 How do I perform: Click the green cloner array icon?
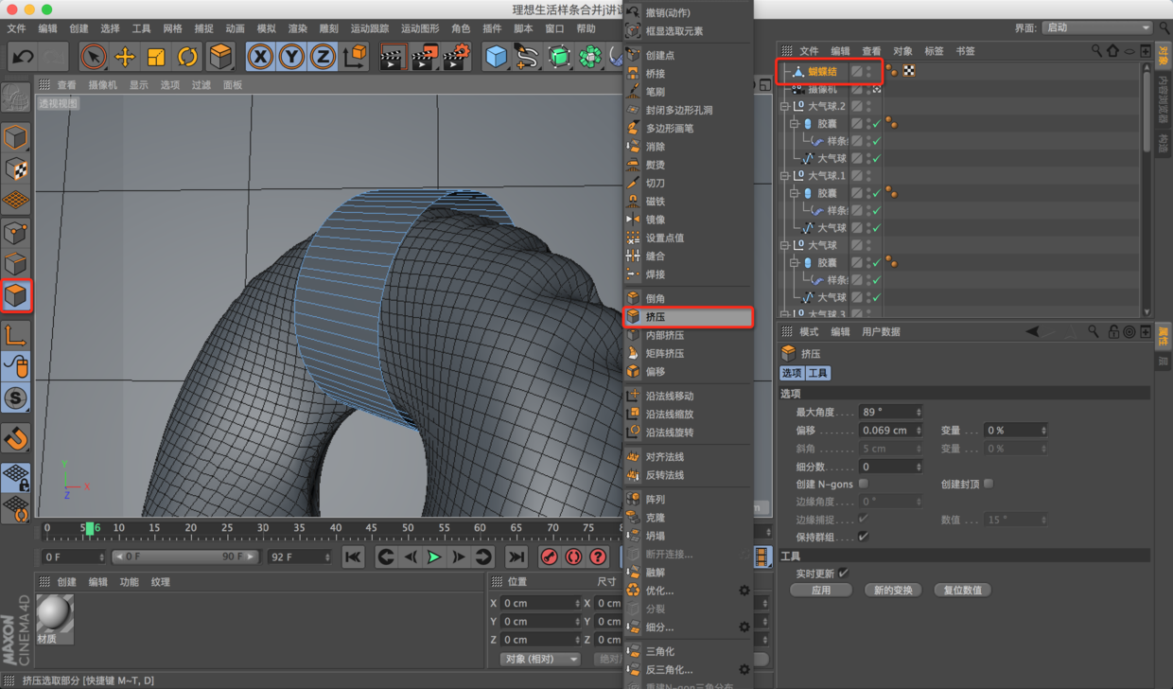(x=590, y=57)
